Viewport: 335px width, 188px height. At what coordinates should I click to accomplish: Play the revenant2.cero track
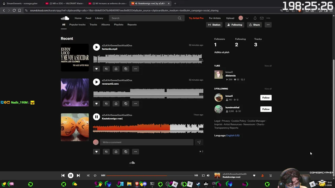(x=96, y=82)
